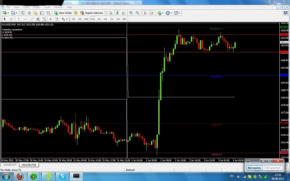Screen dimensions: 290x181
Task: Switch chart to candlesticks
Action: click(117, 13)
